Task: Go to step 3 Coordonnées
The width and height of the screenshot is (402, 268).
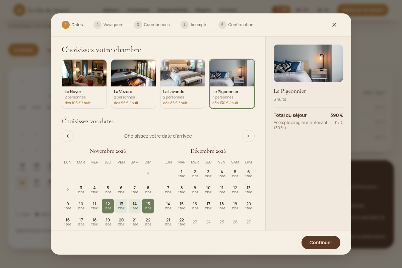Action: click(x=152, y=25)
